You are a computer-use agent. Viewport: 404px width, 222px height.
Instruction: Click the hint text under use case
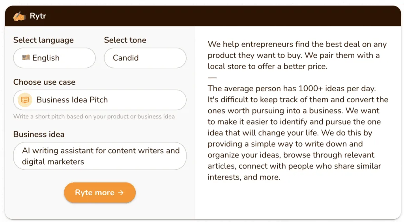pyautogui.click(x=94, y=117)
